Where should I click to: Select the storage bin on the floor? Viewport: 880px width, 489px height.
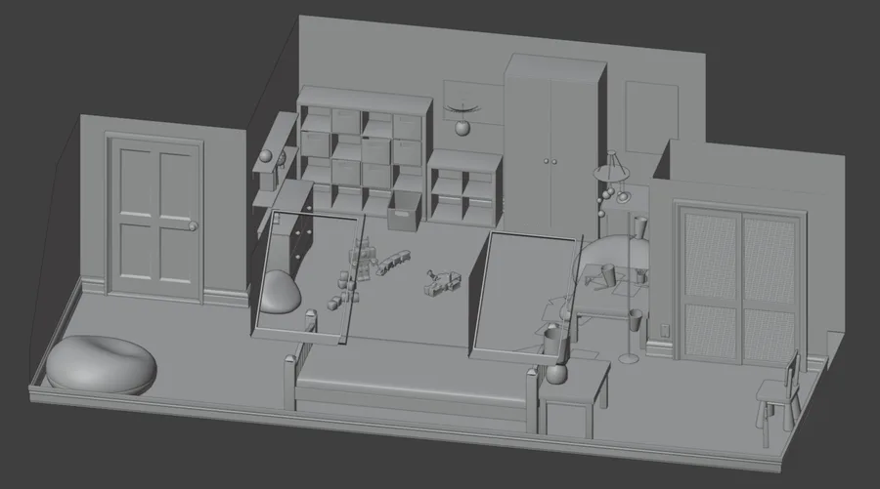pos(403,212)
